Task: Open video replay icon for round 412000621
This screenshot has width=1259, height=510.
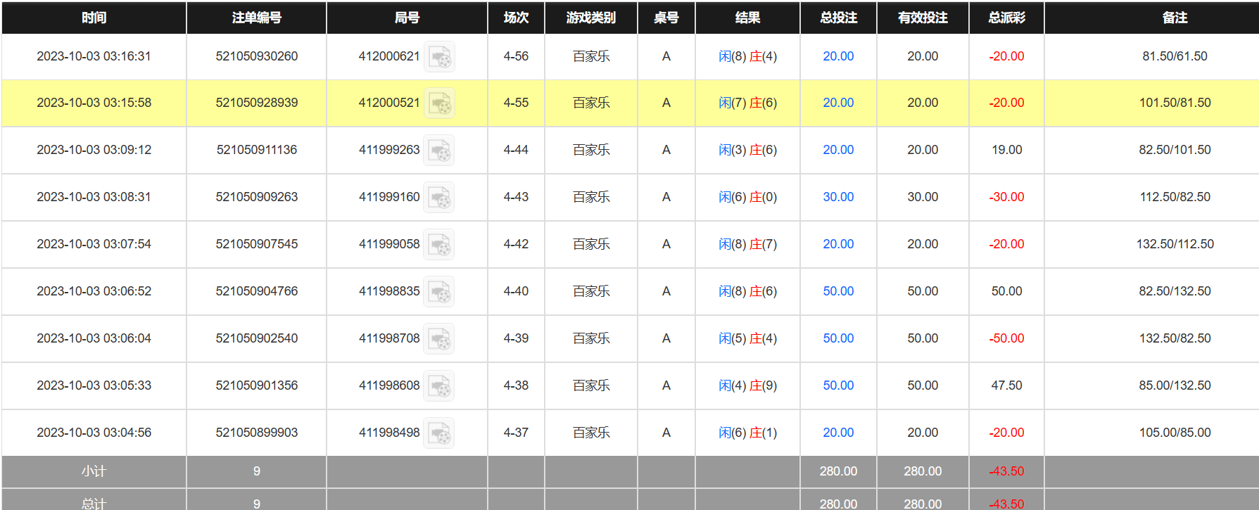Action: click(439, 56)
